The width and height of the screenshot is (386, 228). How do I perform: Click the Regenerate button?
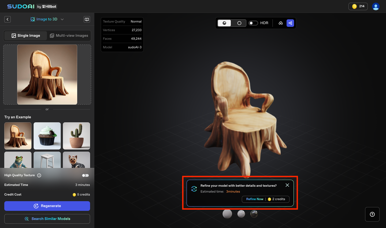point(47,206)
